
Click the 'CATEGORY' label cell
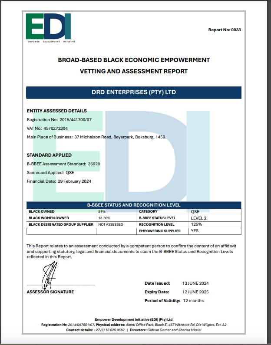coord(163,212)
